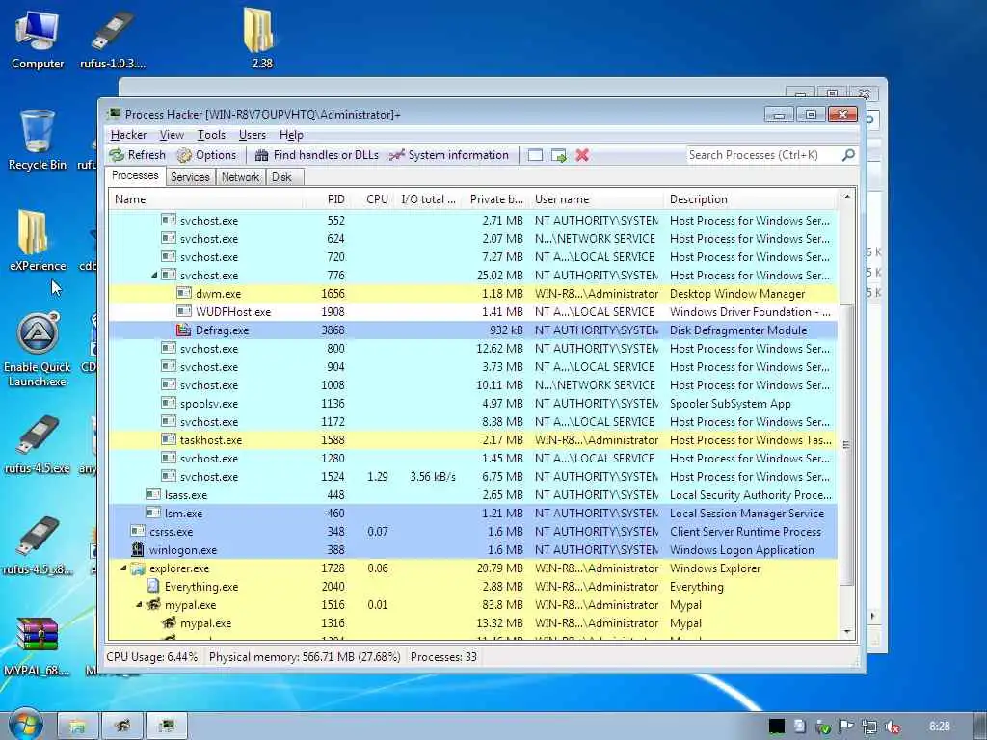The height and width of the screenshot is (740, 987).
Task: Sort by the Private bytes column
Action: click(x=495, y=199)
